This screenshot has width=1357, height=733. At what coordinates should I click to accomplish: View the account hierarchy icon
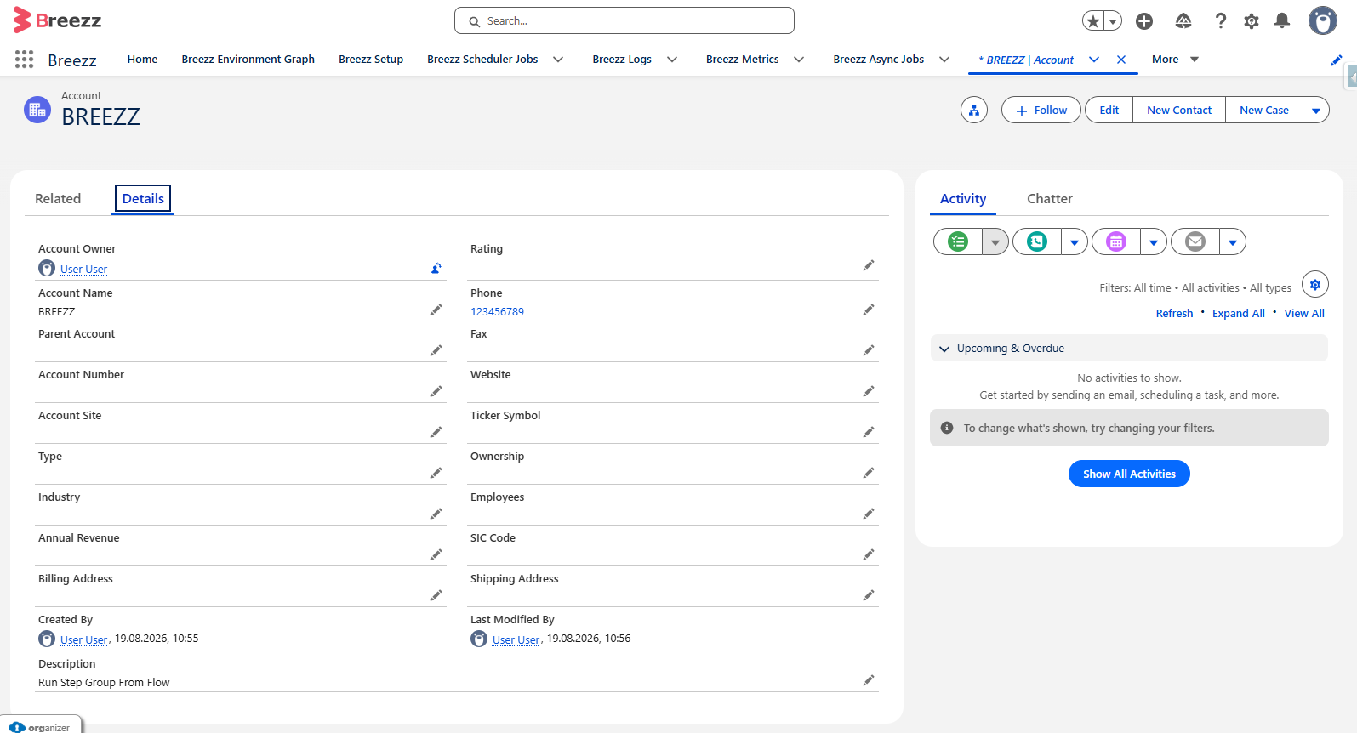point(974,110)
